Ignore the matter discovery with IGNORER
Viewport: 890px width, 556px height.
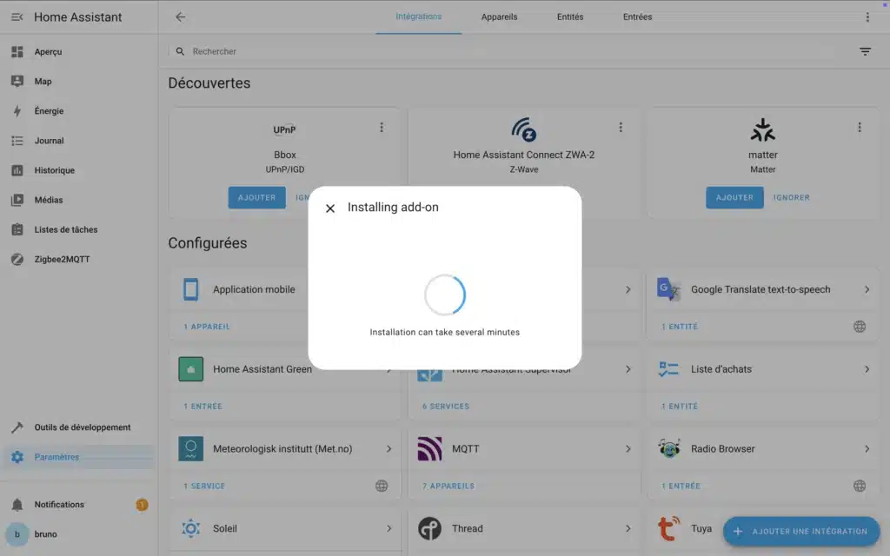click(x=791, y=197)
